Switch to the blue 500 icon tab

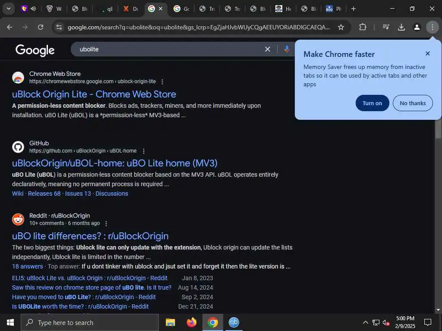pyautogui.click(x=334, y=9)
